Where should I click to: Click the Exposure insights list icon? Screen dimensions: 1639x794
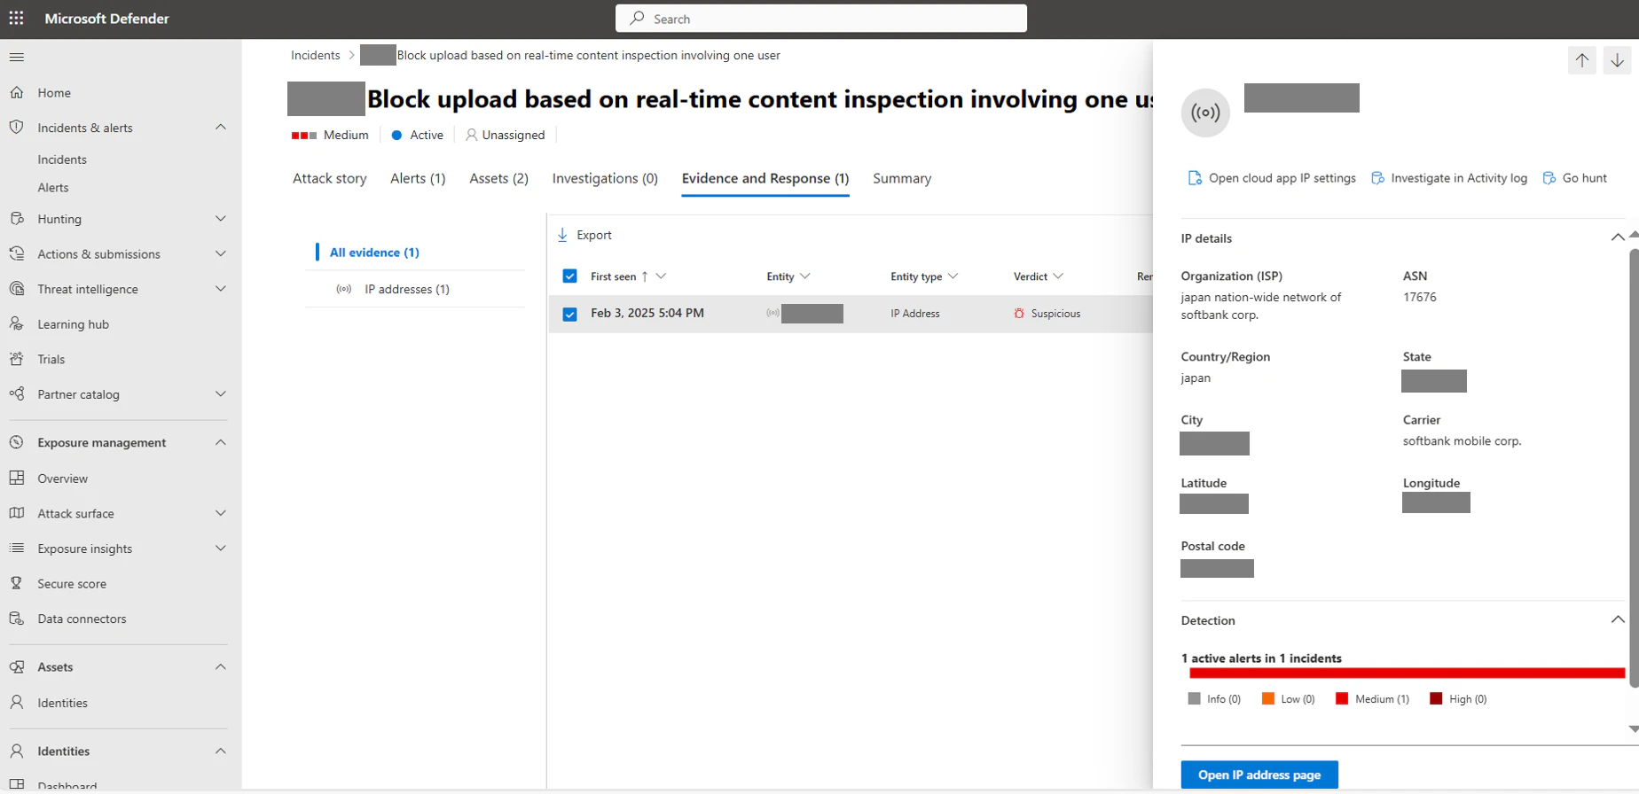tap(16, 548)
